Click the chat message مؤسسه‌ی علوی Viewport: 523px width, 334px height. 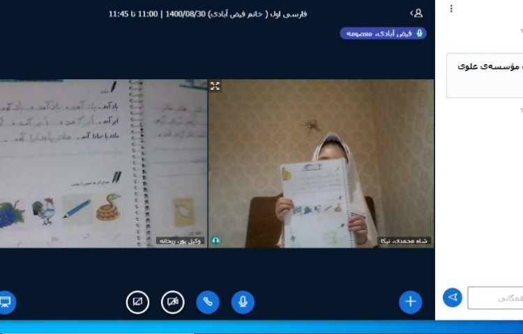pyautogui.click(x=485, y=76)
